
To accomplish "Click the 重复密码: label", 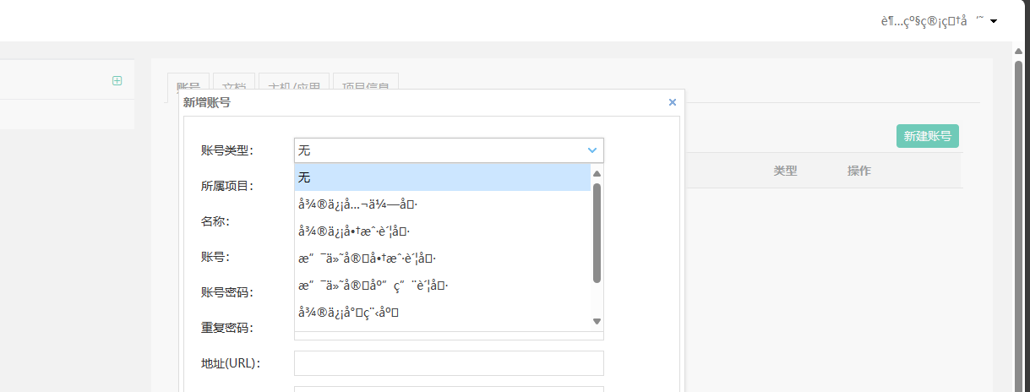I will [x=227, y=328].
